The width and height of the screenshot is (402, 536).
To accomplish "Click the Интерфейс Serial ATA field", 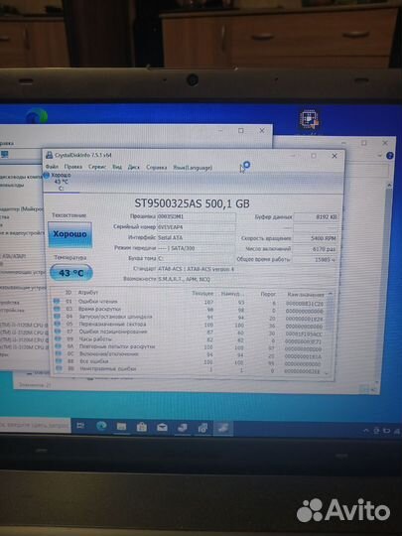I will tap(197, 237).
